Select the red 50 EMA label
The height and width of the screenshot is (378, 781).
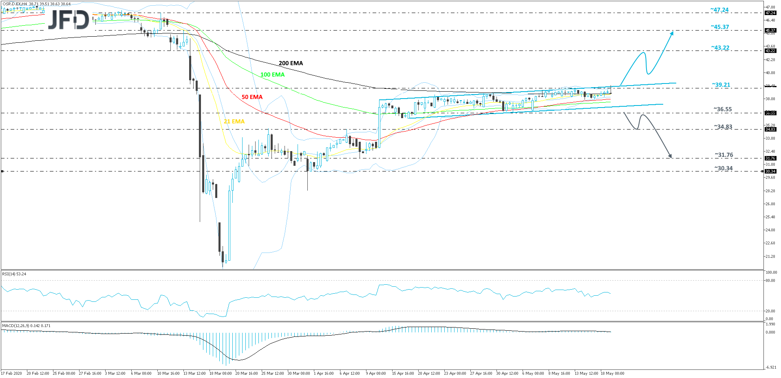252,97
